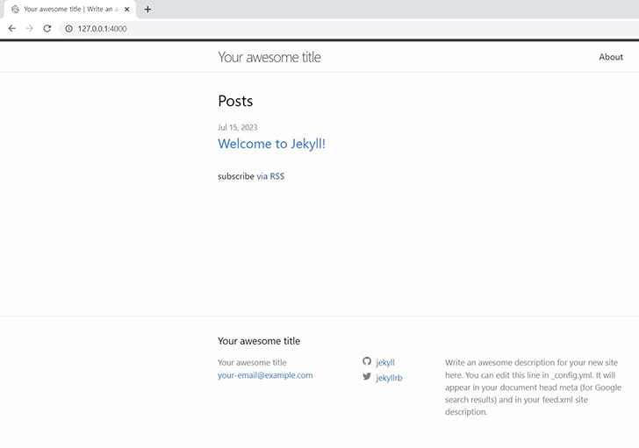Image resolution: width=639 pixels, height=448 pixels.
Task: Click the Posts heading
Action: click(235, 101)
